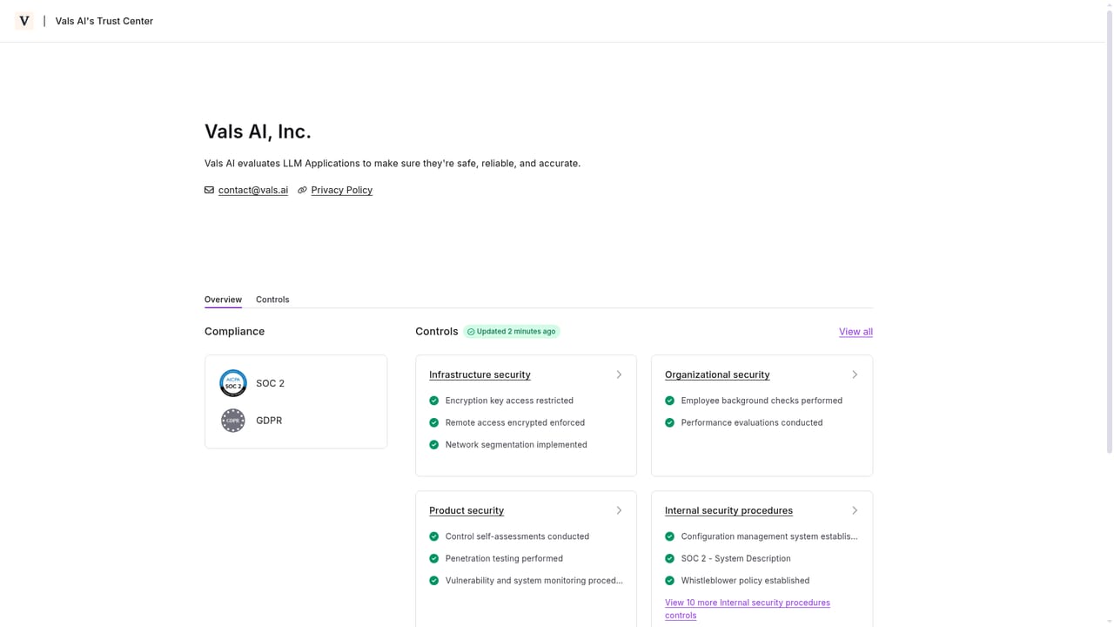1114x627 pixels.
Task: Click the SOC 2 badge icon
Action: click(x=233, y=383)
